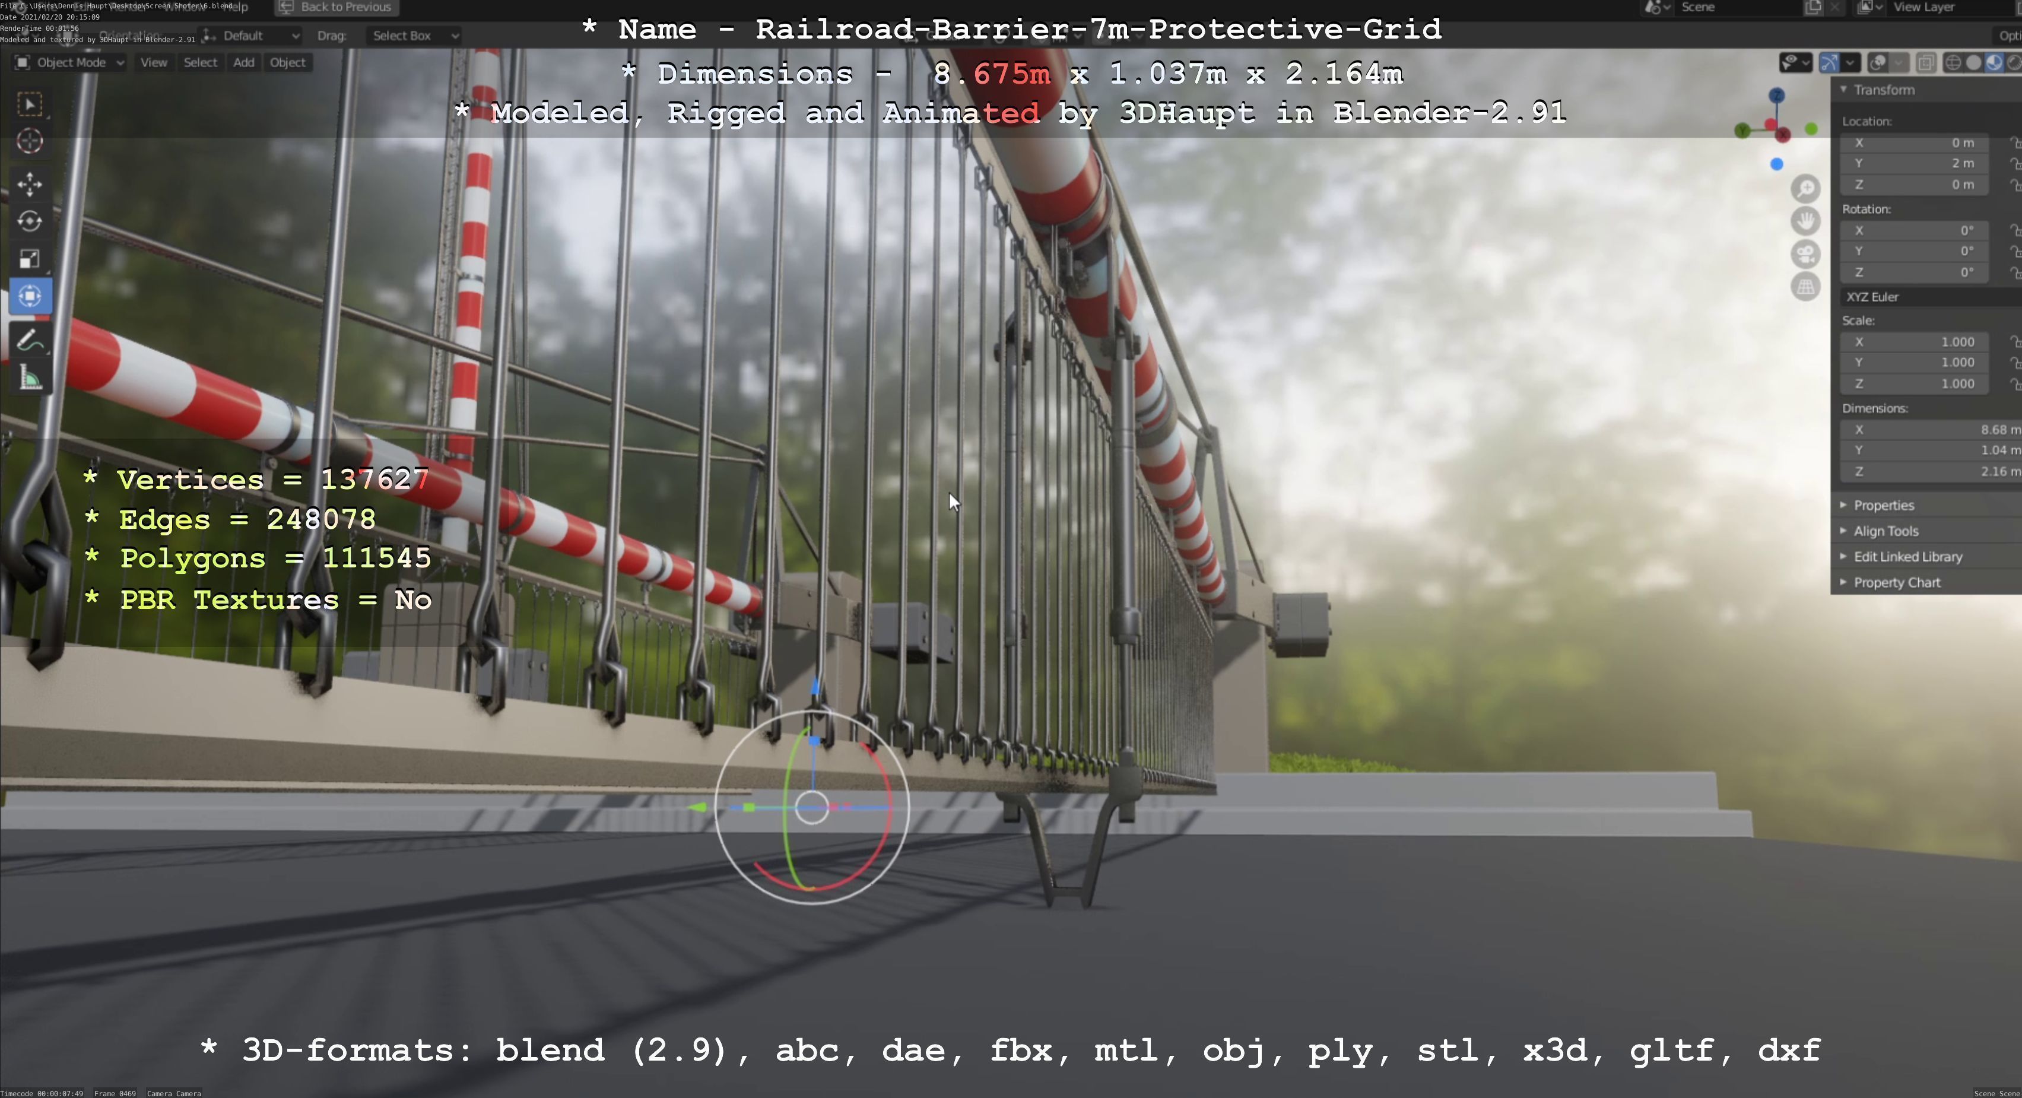Viewport: 2022px width, 1098px height.
Task: Expand the Property Chart panel
Action: pos(1927,583)
